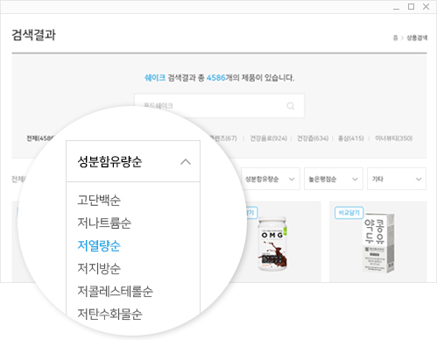Click the 상품검색 breadcrumb link
Screen dimensions: 437x340
[417, 38]
